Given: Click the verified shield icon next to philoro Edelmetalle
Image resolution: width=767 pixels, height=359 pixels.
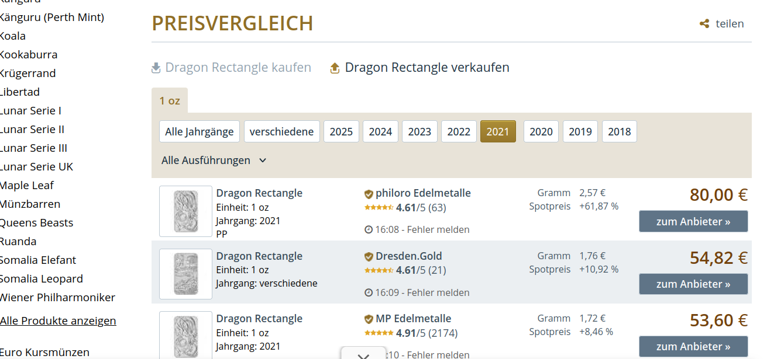Looking at the screenshot, I should 369,194.
